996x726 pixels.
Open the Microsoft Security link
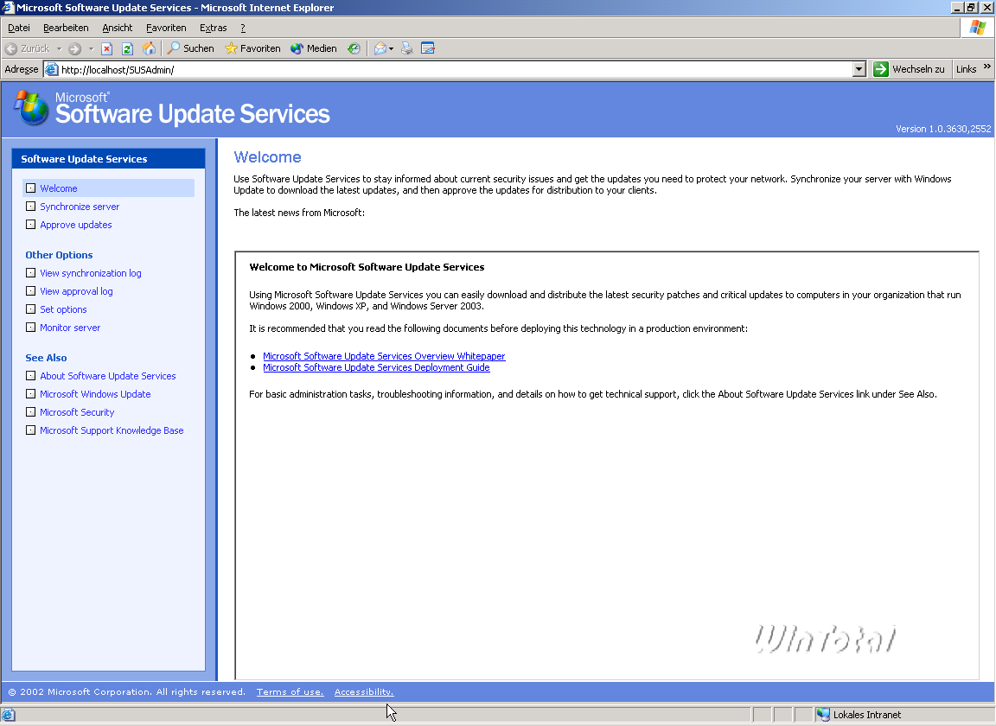click(77, 412)
